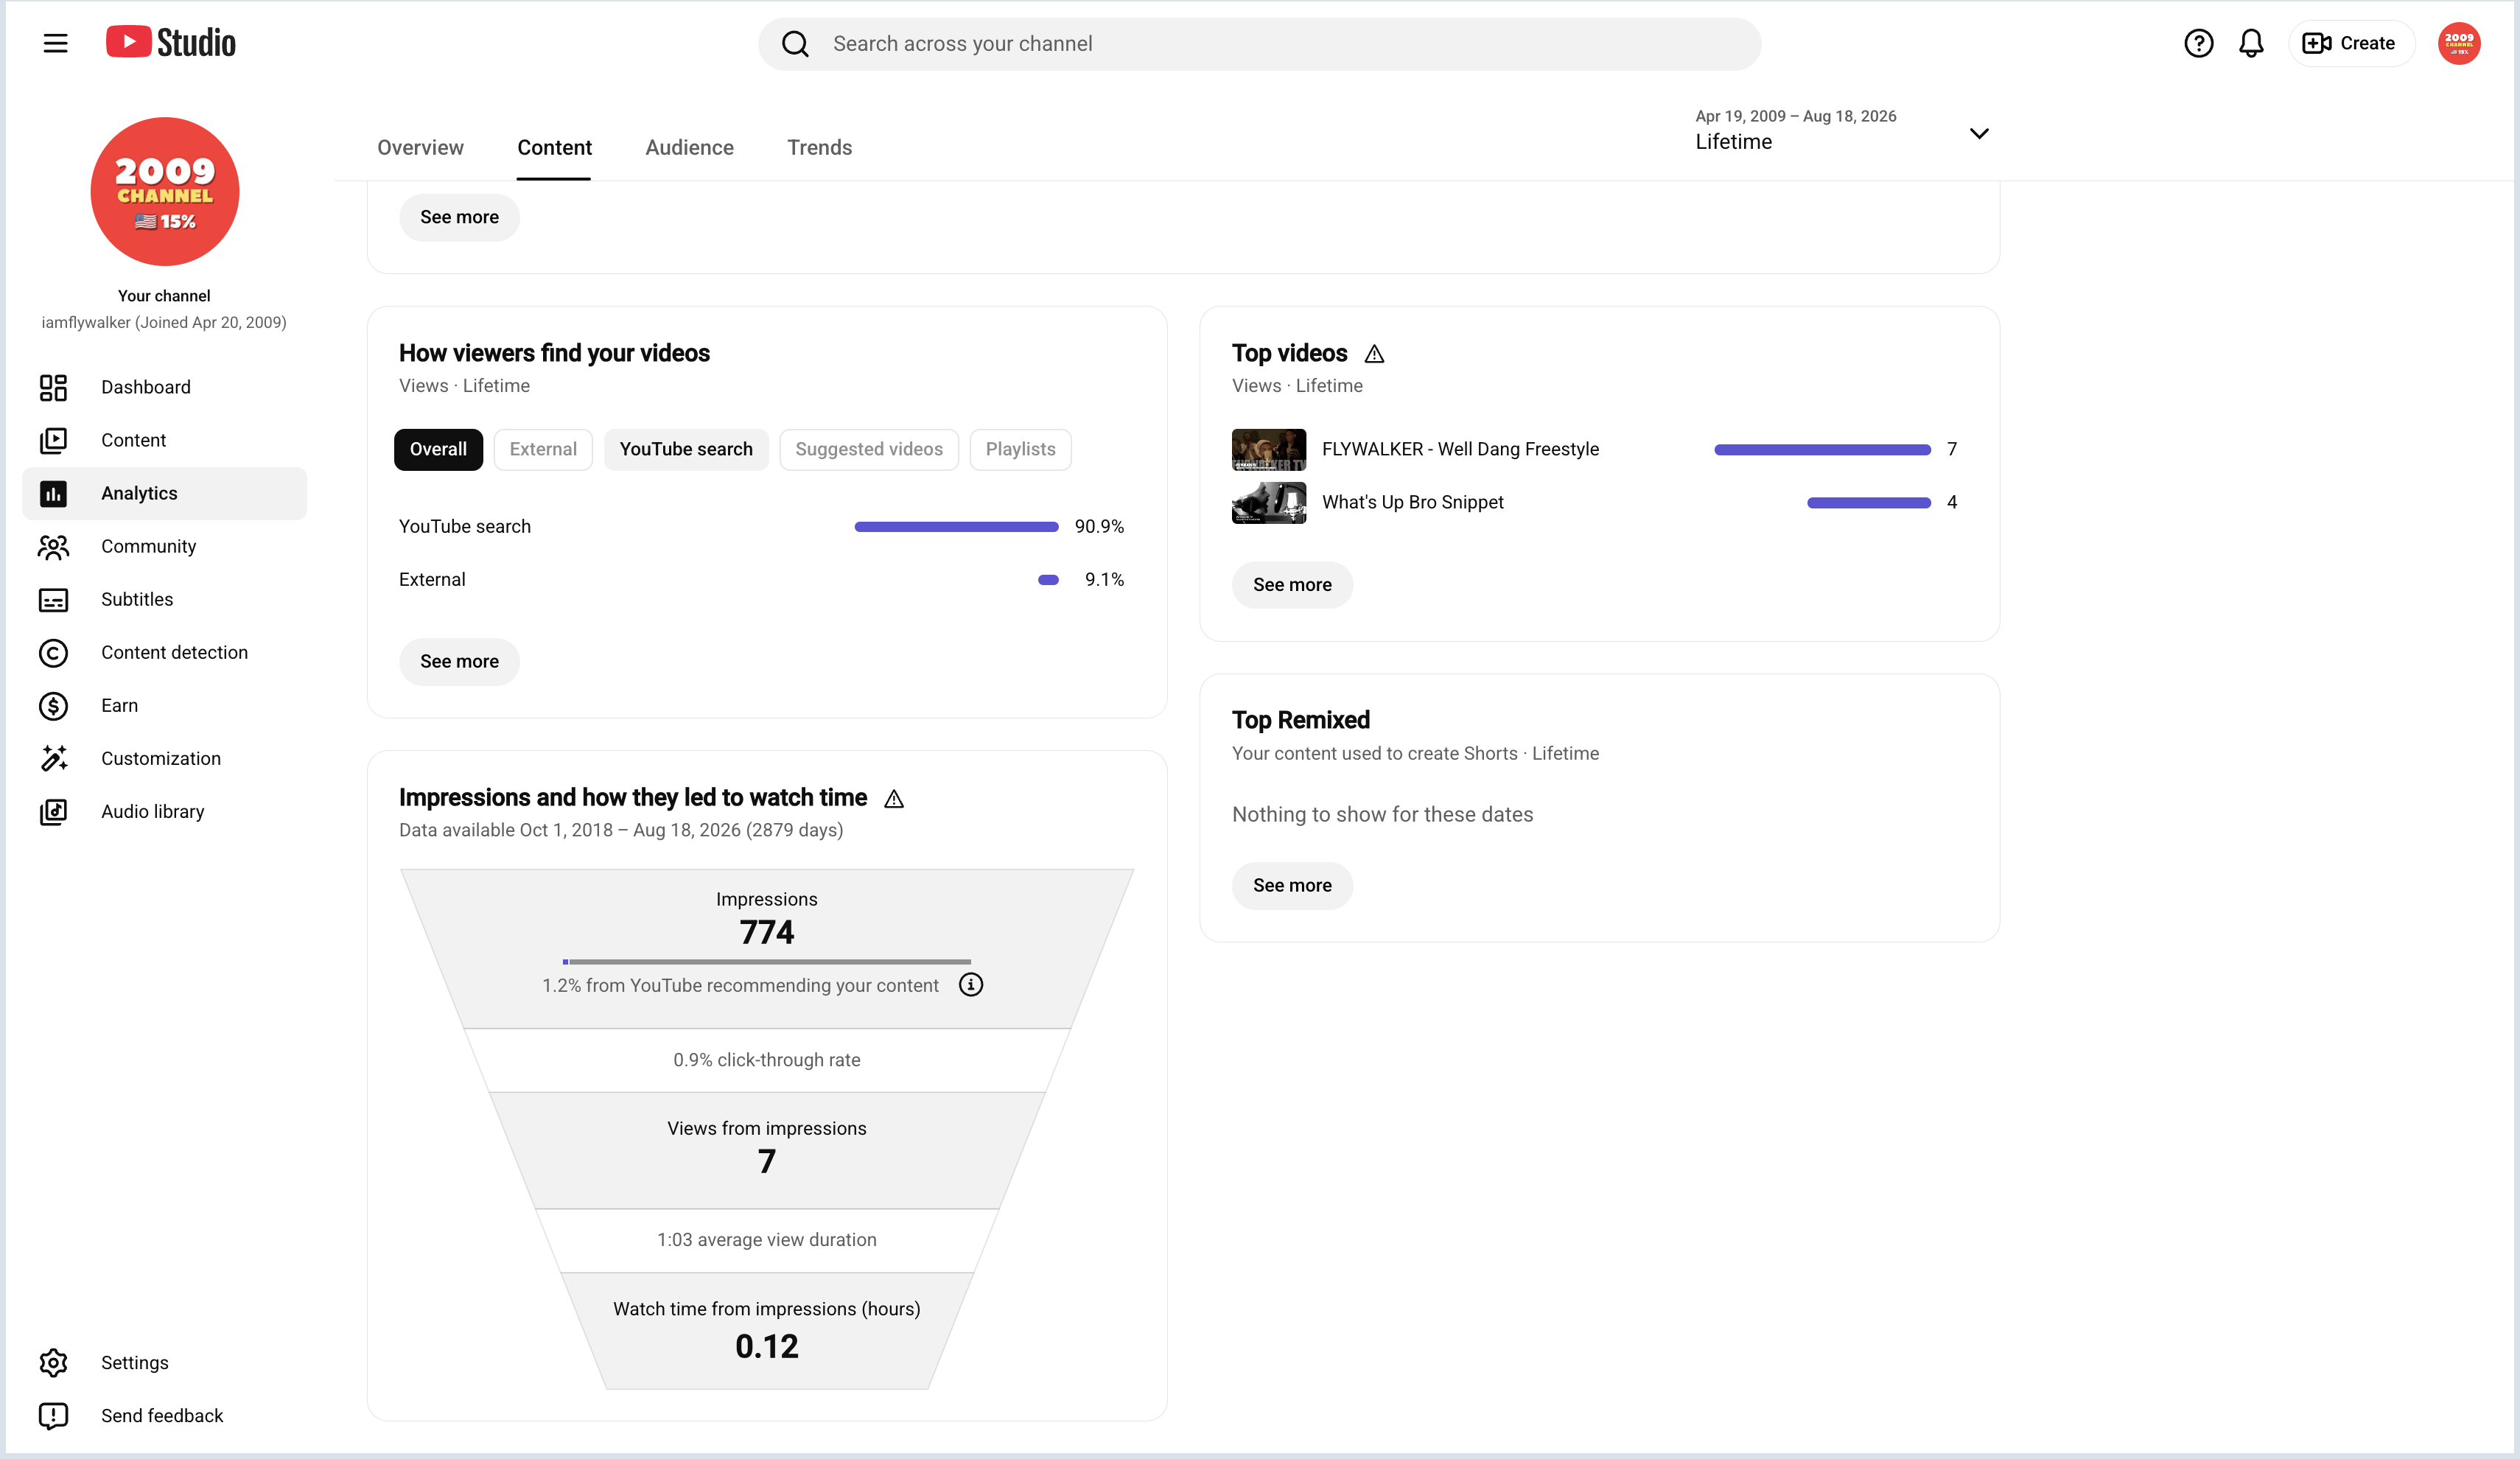Click the Community people icon
This screenshot has height=1459, width=2520.
coord(53,546)
